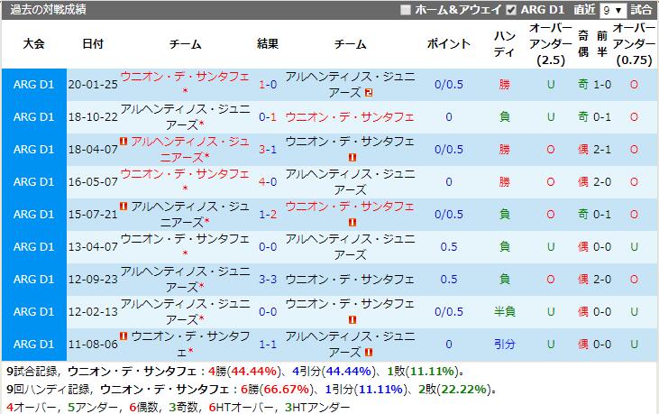
Task: Click the 過去の対戦成績 section title
Action: (x=48, y=10)
